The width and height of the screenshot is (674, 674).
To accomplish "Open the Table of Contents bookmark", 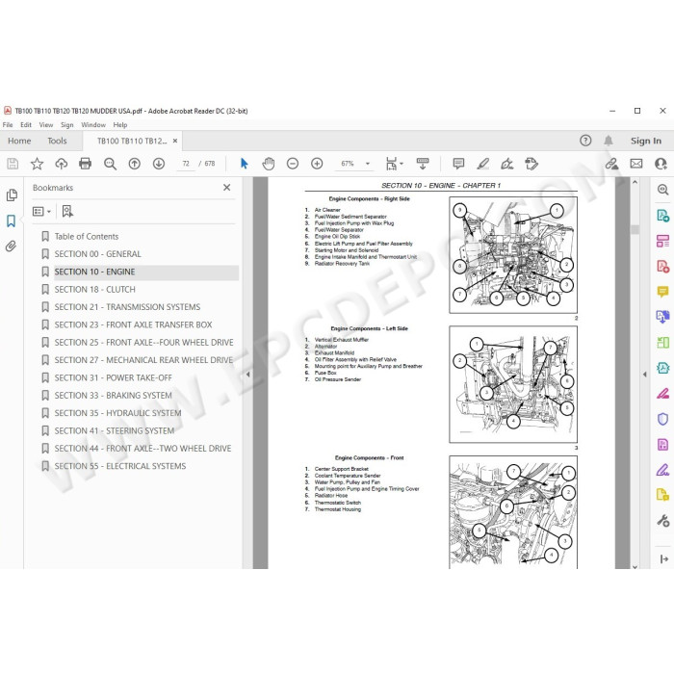I will (x=86, y=237).
